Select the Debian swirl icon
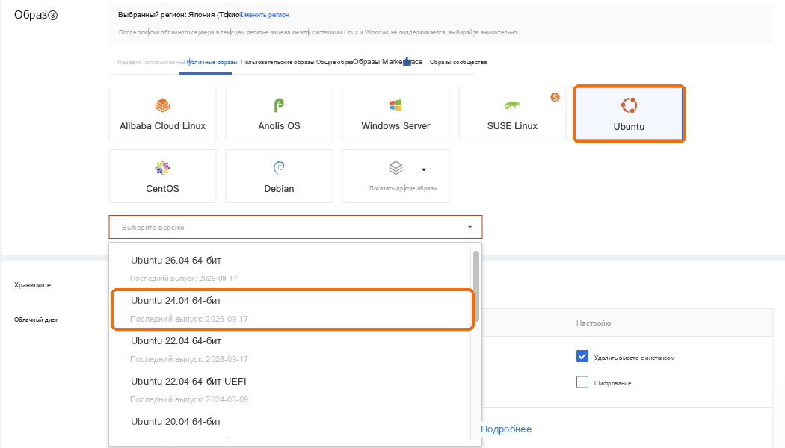The height and width of the screenshot is (448, 785). (279, 168)
